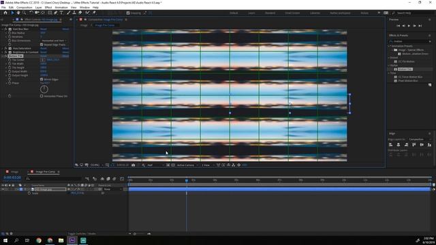Viewport: 436px width, 245px height.
Task: Select the Pen tool
Action: [56, 13]
